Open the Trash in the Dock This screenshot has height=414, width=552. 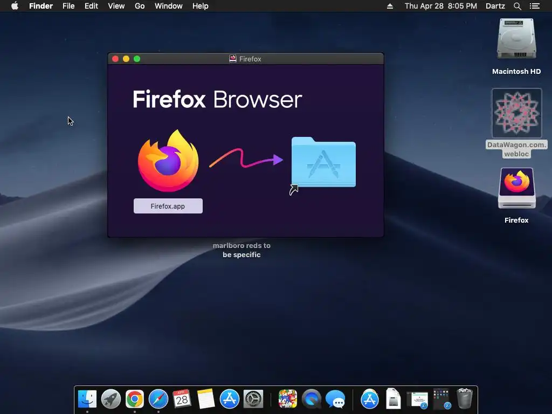(x=464, y=399)
